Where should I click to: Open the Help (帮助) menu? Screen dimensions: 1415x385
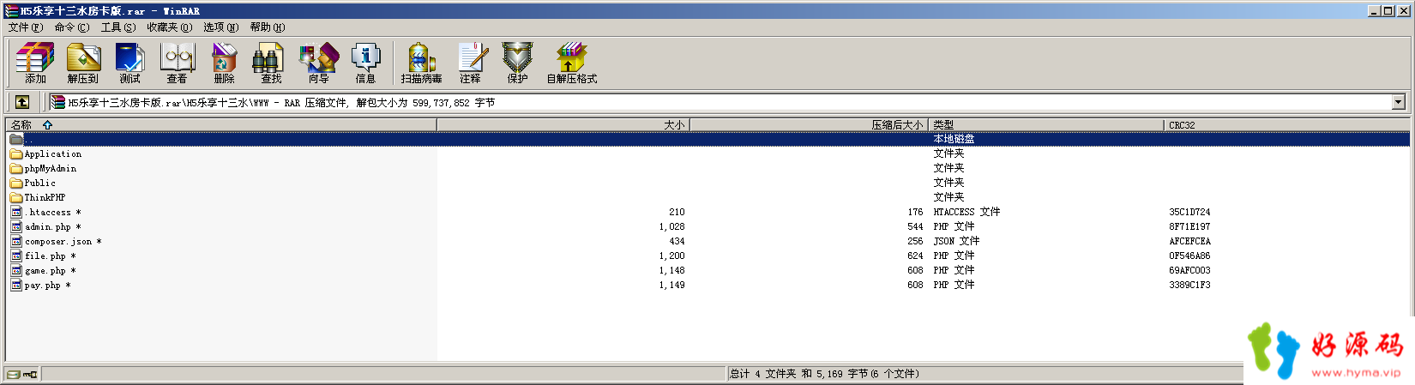[268, 27]
